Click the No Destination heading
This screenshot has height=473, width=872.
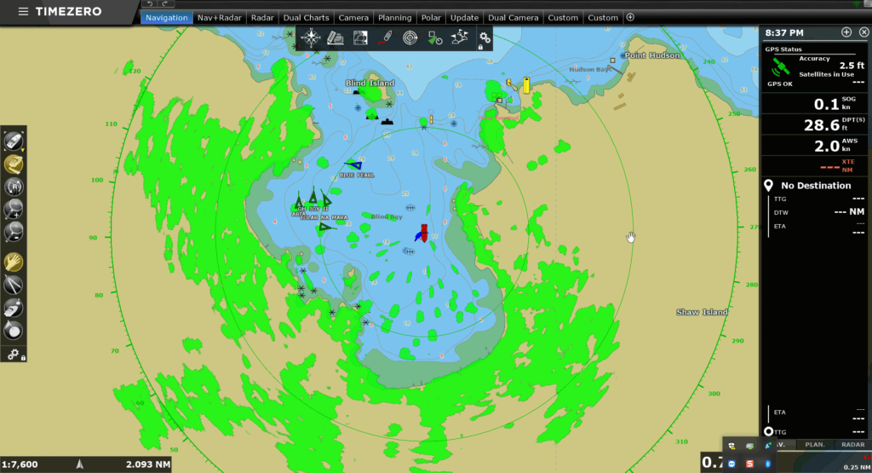815,185
